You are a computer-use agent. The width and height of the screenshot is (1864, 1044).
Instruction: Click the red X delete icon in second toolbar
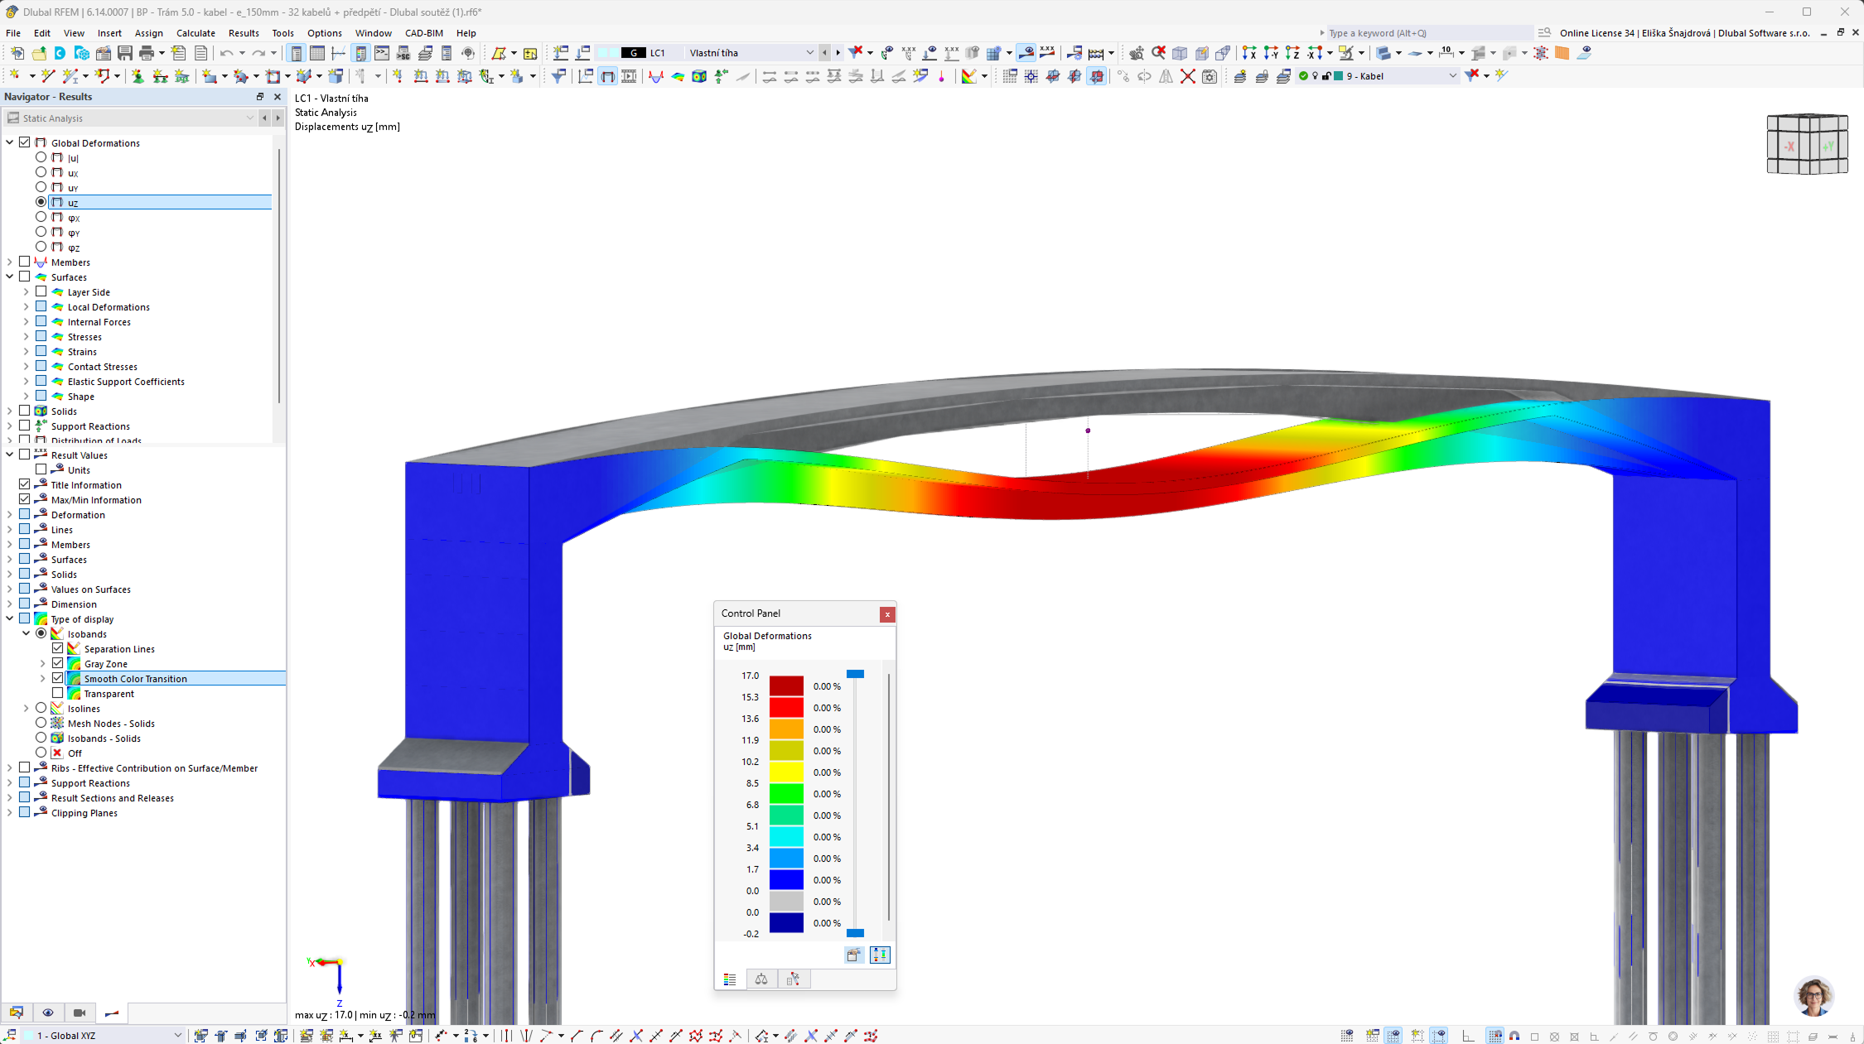(1187, 76)
